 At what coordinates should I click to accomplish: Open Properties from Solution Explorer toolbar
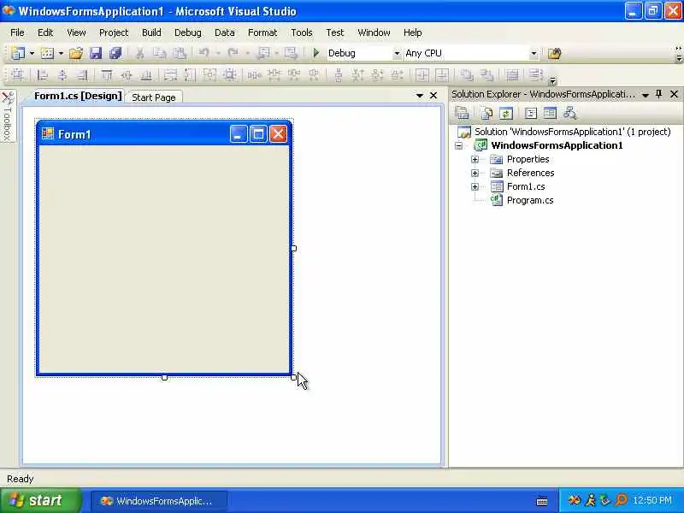(x=462, y=114)
